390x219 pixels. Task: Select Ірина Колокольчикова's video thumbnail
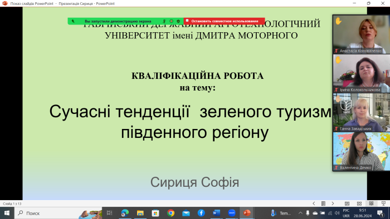(362, 73)
